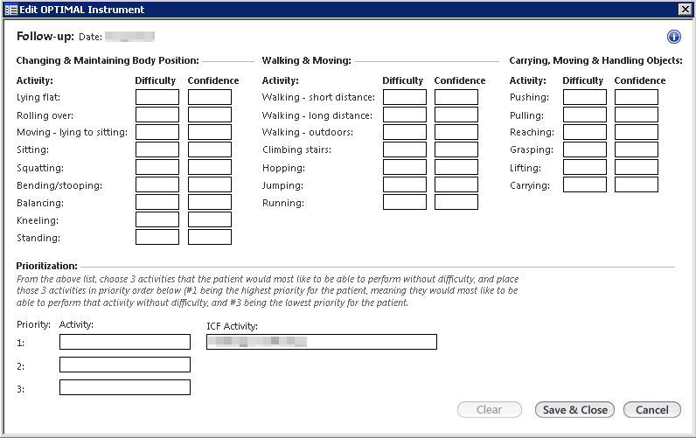The image size is (696, 438).
Task: Click Walking - long distance Confidence field
Action: (456, 115)
